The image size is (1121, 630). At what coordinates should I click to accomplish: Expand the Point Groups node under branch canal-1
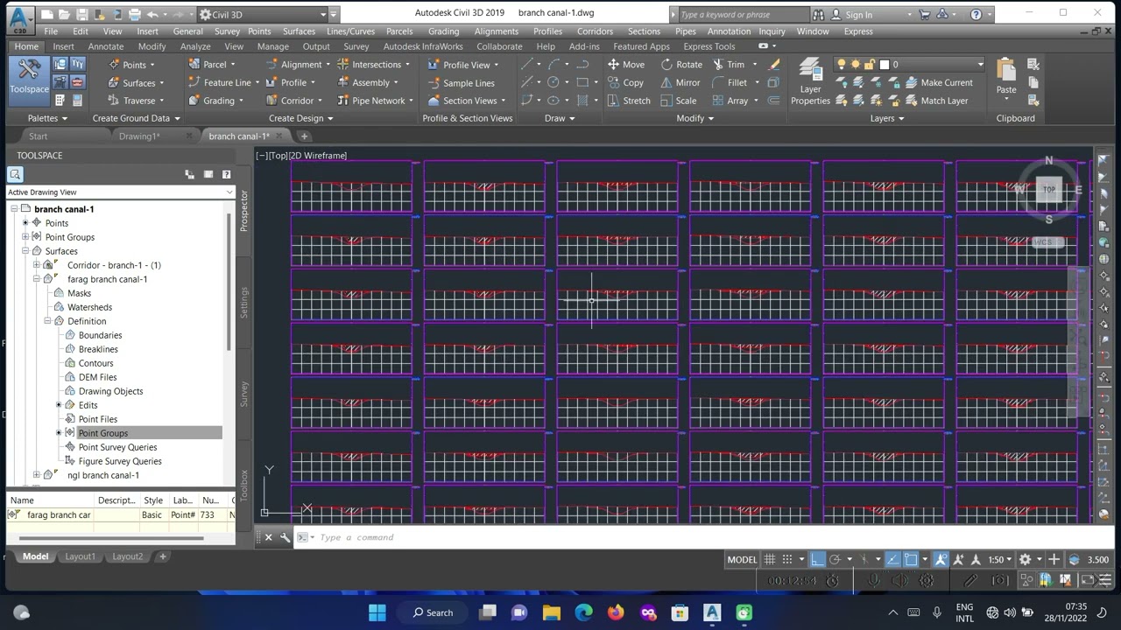pyautogui.click(x=25, y=237)
